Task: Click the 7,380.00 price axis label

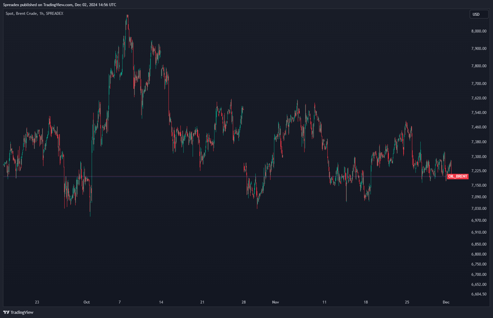Action: pyautogui.click(x=479, y=142)
